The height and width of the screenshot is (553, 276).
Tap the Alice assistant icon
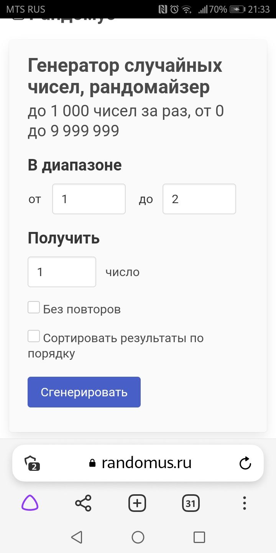click(x=30, y=503)
